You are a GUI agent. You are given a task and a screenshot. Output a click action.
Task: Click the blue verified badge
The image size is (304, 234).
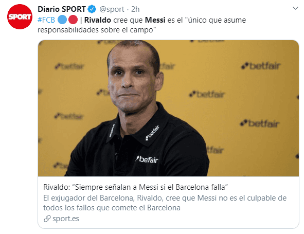click(x=92, y=9)
